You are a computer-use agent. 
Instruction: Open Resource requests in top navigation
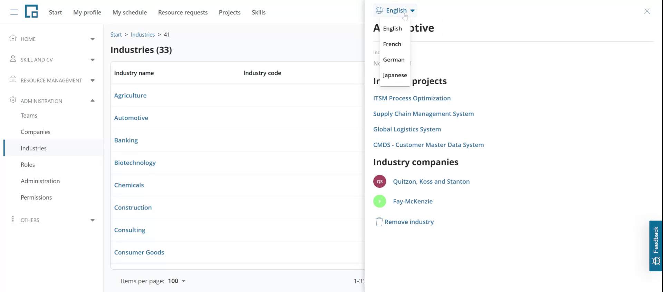(183, 12)
